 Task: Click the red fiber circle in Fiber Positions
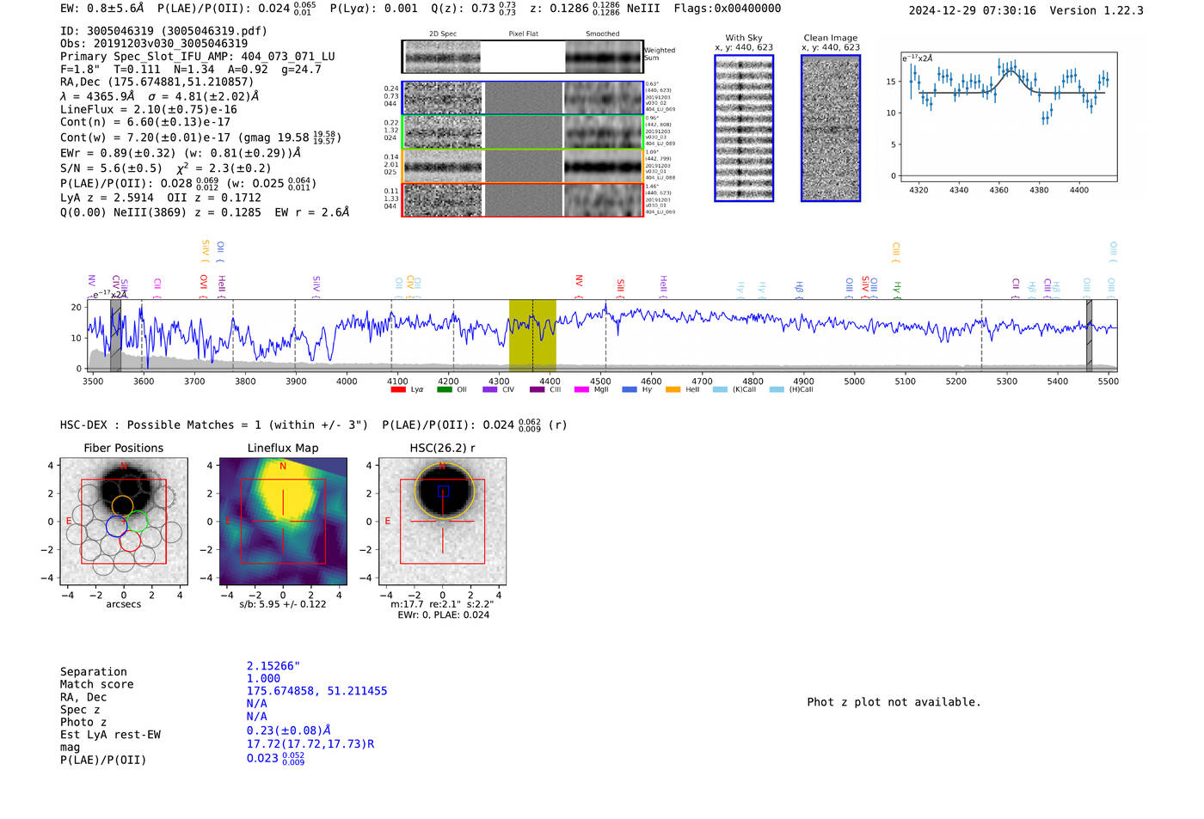[130, 541]
